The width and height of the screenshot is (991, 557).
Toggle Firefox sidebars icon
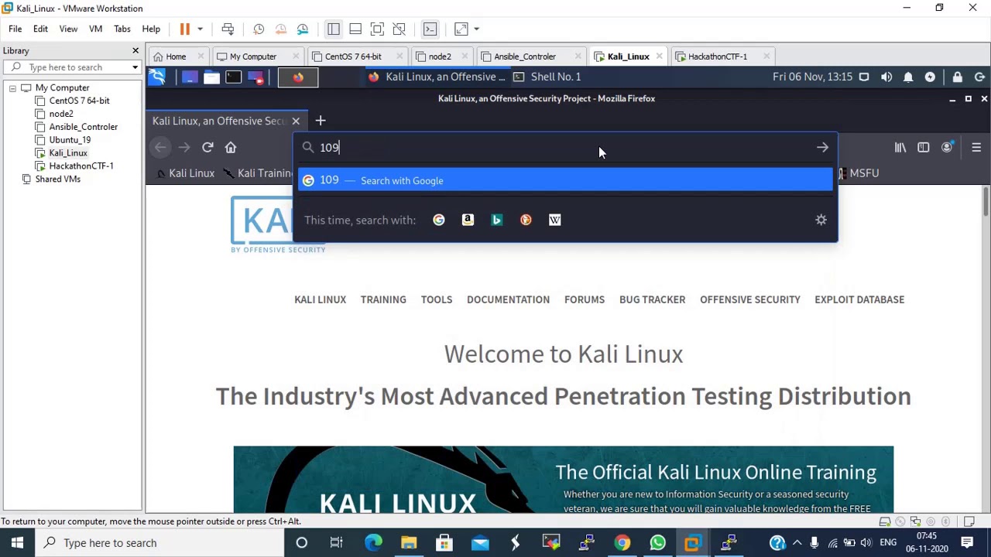[x=924, y=147]
